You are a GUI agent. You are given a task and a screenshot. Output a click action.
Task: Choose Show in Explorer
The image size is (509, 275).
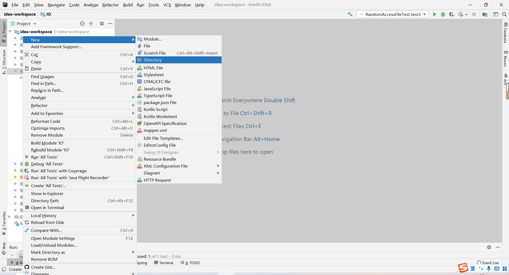pos(80,193)
